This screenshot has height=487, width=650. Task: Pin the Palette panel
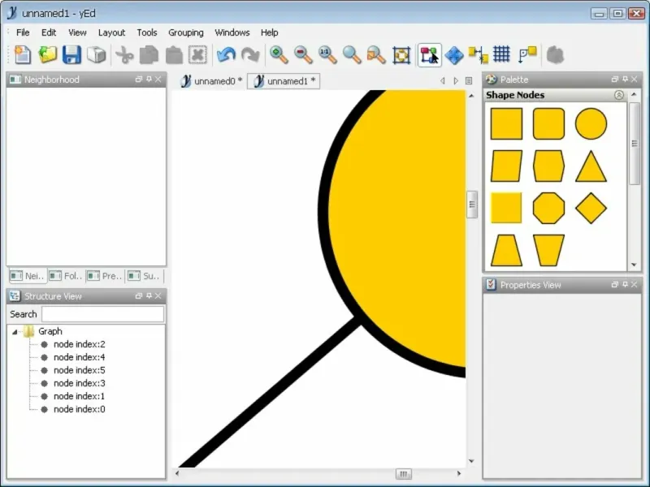pos(625,79)
